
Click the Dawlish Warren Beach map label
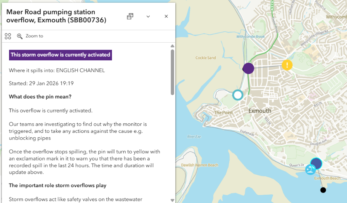(x=200, y=165)
